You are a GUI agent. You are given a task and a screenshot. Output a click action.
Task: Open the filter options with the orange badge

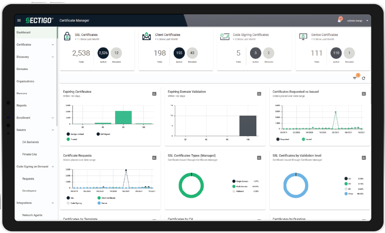tap(355, 78)
